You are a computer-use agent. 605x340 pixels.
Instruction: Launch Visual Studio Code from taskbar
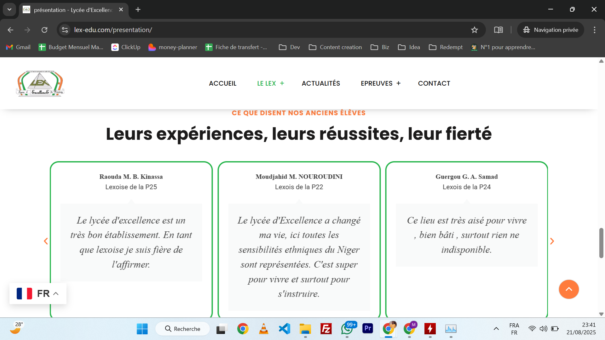tap(284, 329)
